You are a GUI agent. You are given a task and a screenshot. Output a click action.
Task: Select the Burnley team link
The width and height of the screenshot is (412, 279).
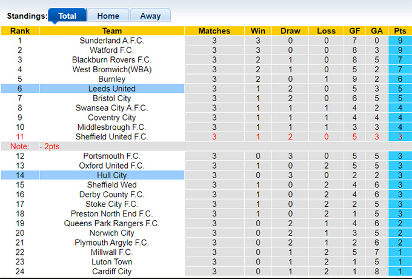(112, 79)
